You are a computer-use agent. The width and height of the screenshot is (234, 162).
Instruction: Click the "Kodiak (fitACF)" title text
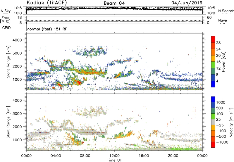point(47,3)
